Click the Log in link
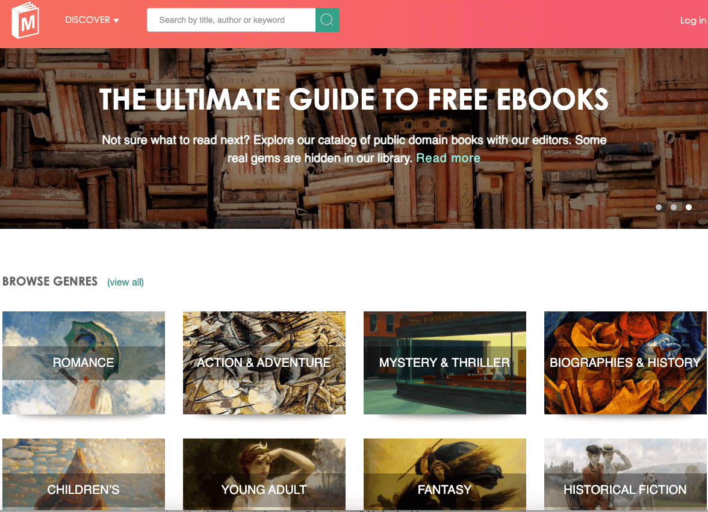This screenshot has width=708, height=512. point(693,20)
